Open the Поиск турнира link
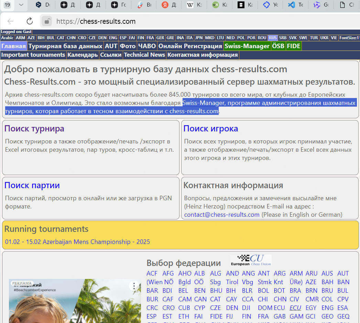Screen dimensions: 360x323 (34, 129)
